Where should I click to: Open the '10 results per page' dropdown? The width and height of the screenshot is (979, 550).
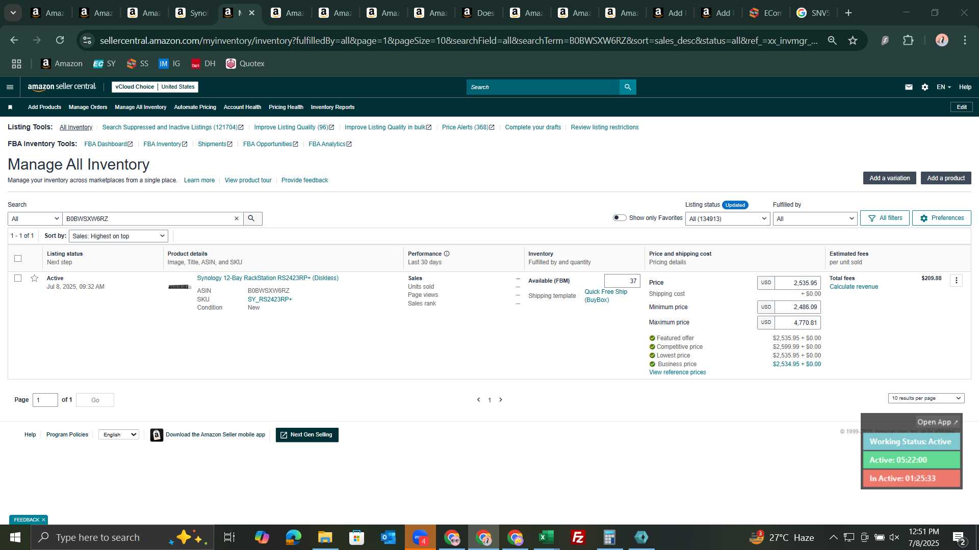click(926, 399)
